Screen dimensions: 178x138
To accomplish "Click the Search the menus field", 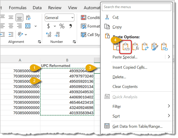I will tap(137, 7).
